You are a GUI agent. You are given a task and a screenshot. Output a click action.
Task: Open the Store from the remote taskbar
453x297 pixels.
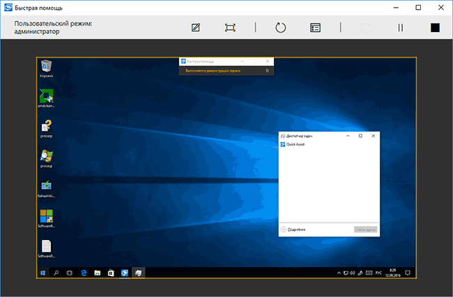click(x=111, y=273)
